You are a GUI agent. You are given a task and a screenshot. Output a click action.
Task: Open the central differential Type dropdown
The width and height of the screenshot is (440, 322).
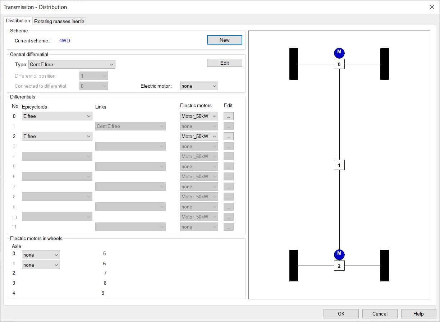pos(72,64)
